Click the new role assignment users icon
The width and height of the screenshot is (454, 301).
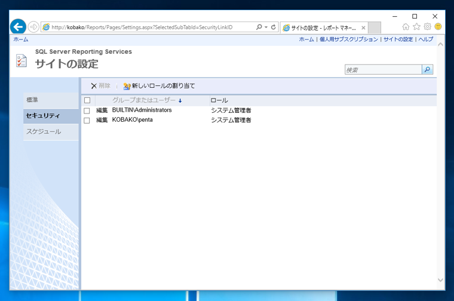[127, 86]
